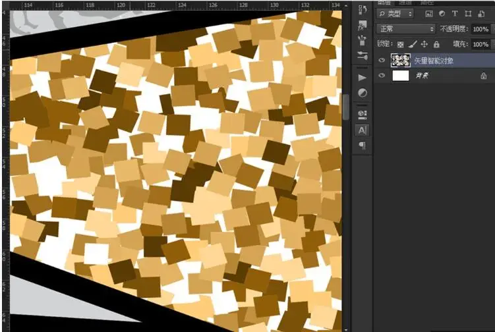The width and height of the screenshot is (495, 332).
Task: Click the 不透明度 label
Action: 454,29
